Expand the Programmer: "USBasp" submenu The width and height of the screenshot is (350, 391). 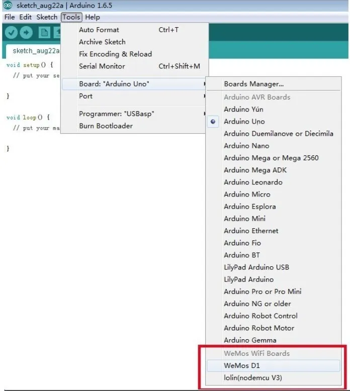pyautogui.click(x=134, y=114)
